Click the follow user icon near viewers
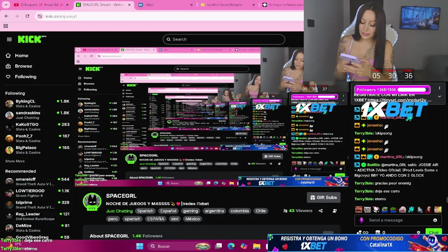 click(x=335, y=211)
